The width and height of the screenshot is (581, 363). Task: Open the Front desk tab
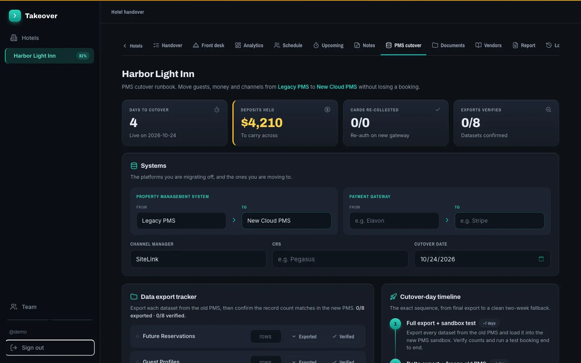(209, 46)
